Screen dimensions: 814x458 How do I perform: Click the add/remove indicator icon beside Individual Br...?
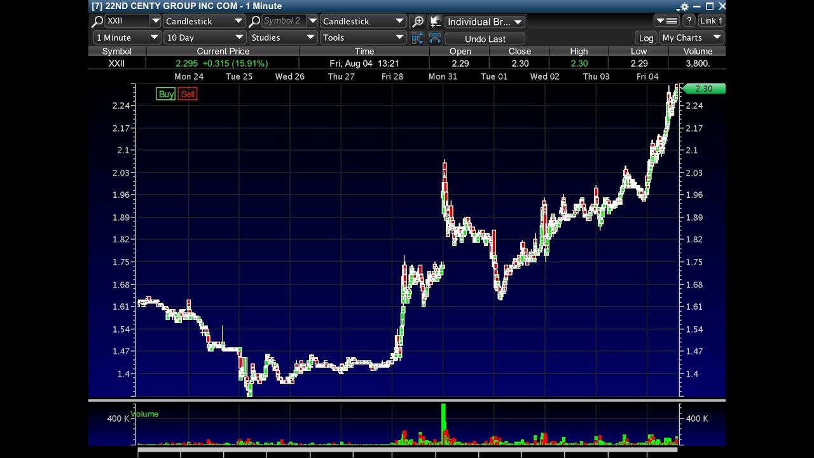435,22
